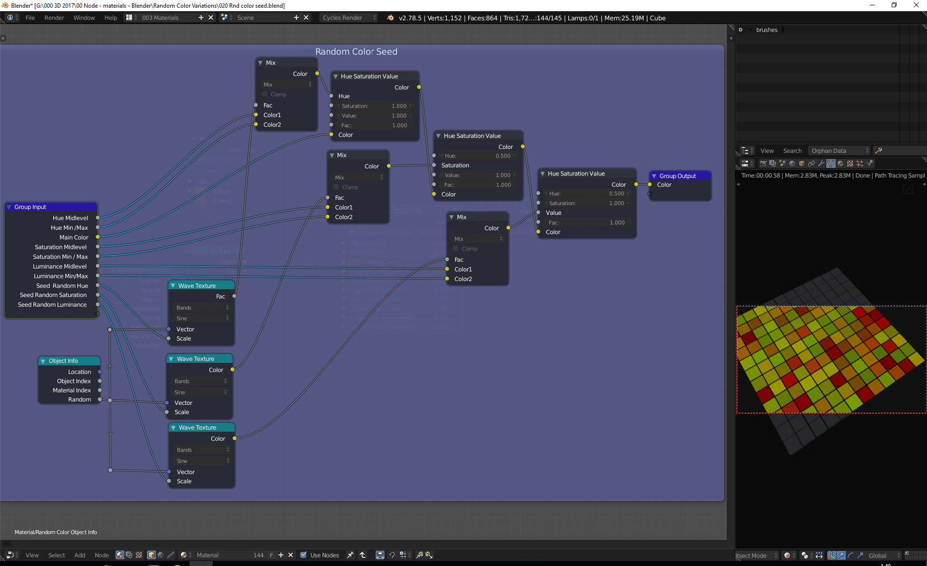The image size is (927, 566).
Task: Go to parent node tree arrow
Action: pyautogui.click(x=363, y=555)
